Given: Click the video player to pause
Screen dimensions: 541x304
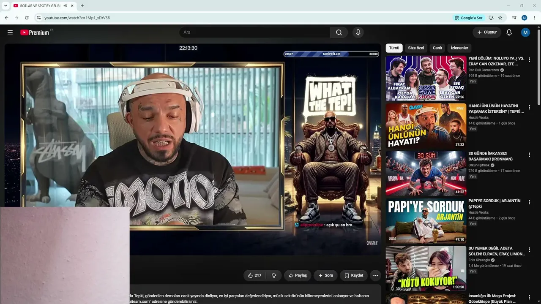Looking at the screenshot, I should tap(192, 149).
